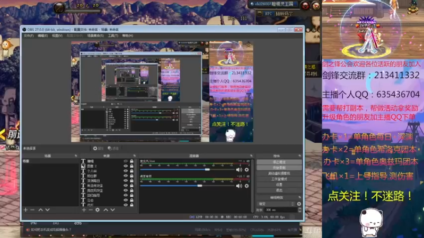Select the 深渊每日 source row
The width and height of the screenshot is (424, 238).
[108, 180]
